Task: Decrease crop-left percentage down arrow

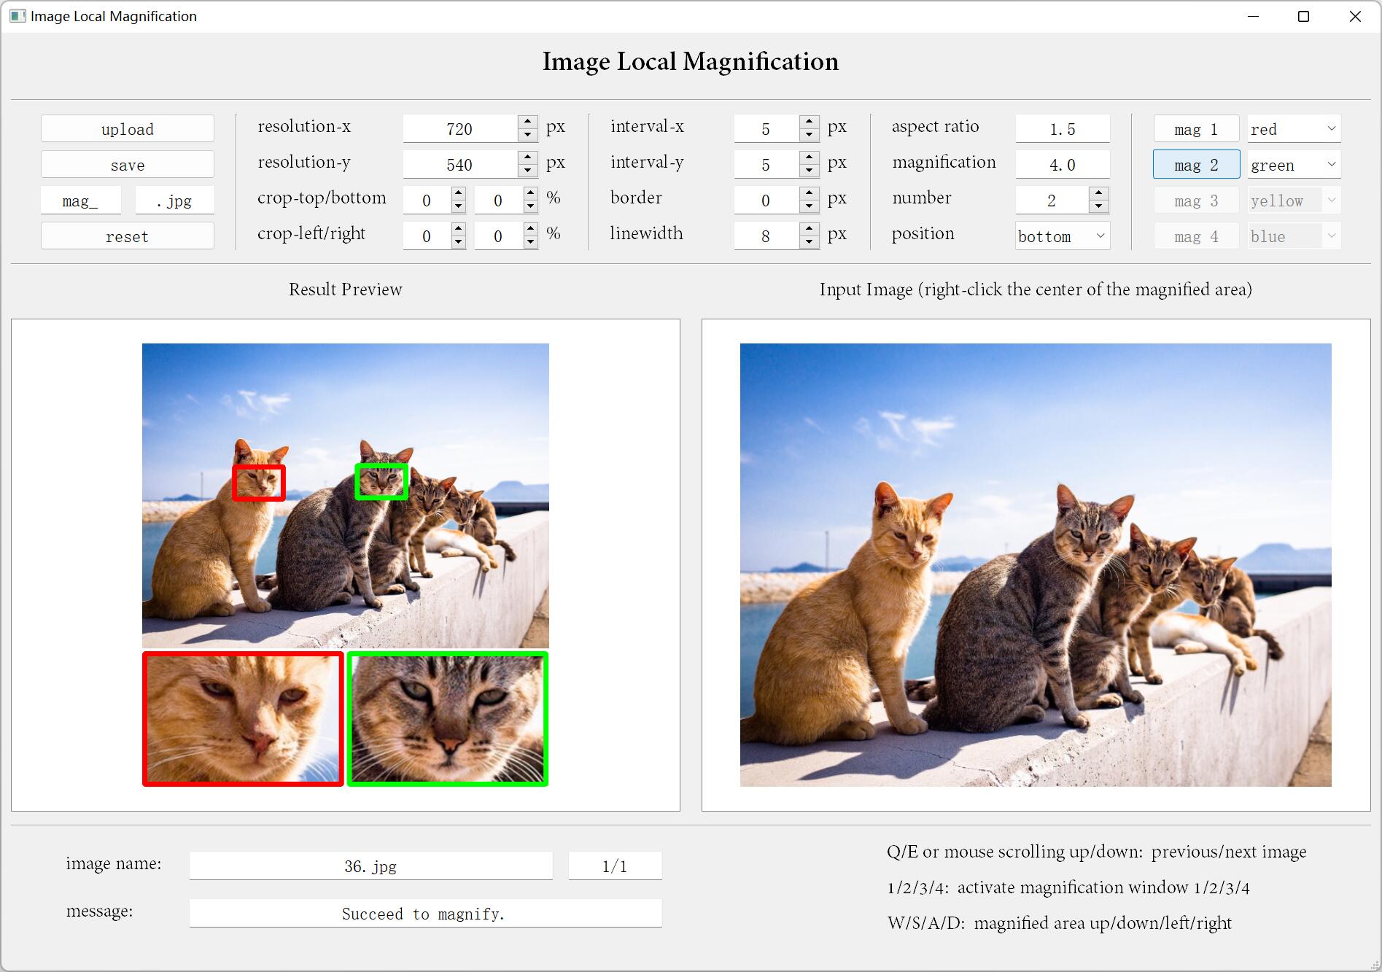Action: 458,242
